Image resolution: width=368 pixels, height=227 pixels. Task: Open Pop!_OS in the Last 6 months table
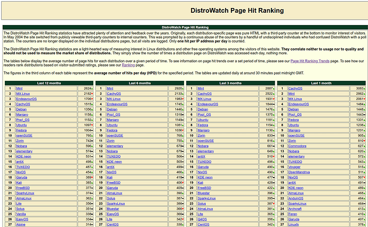(x=114, y=115)
